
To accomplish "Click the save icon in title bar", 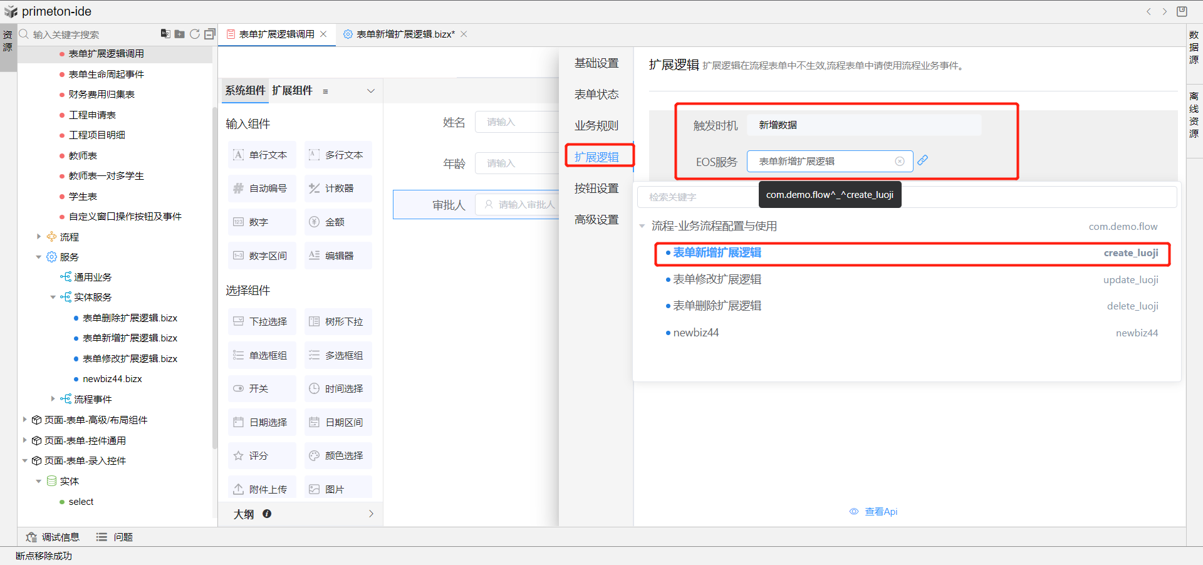I will [1182, 11].
